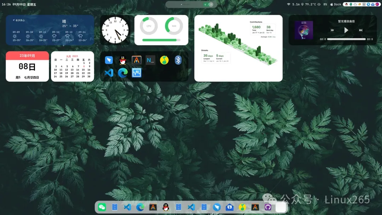Viewport: 382px width, 215px height.
Task: Click the 晴 weather condition text
Action: (x=64, y=22)
